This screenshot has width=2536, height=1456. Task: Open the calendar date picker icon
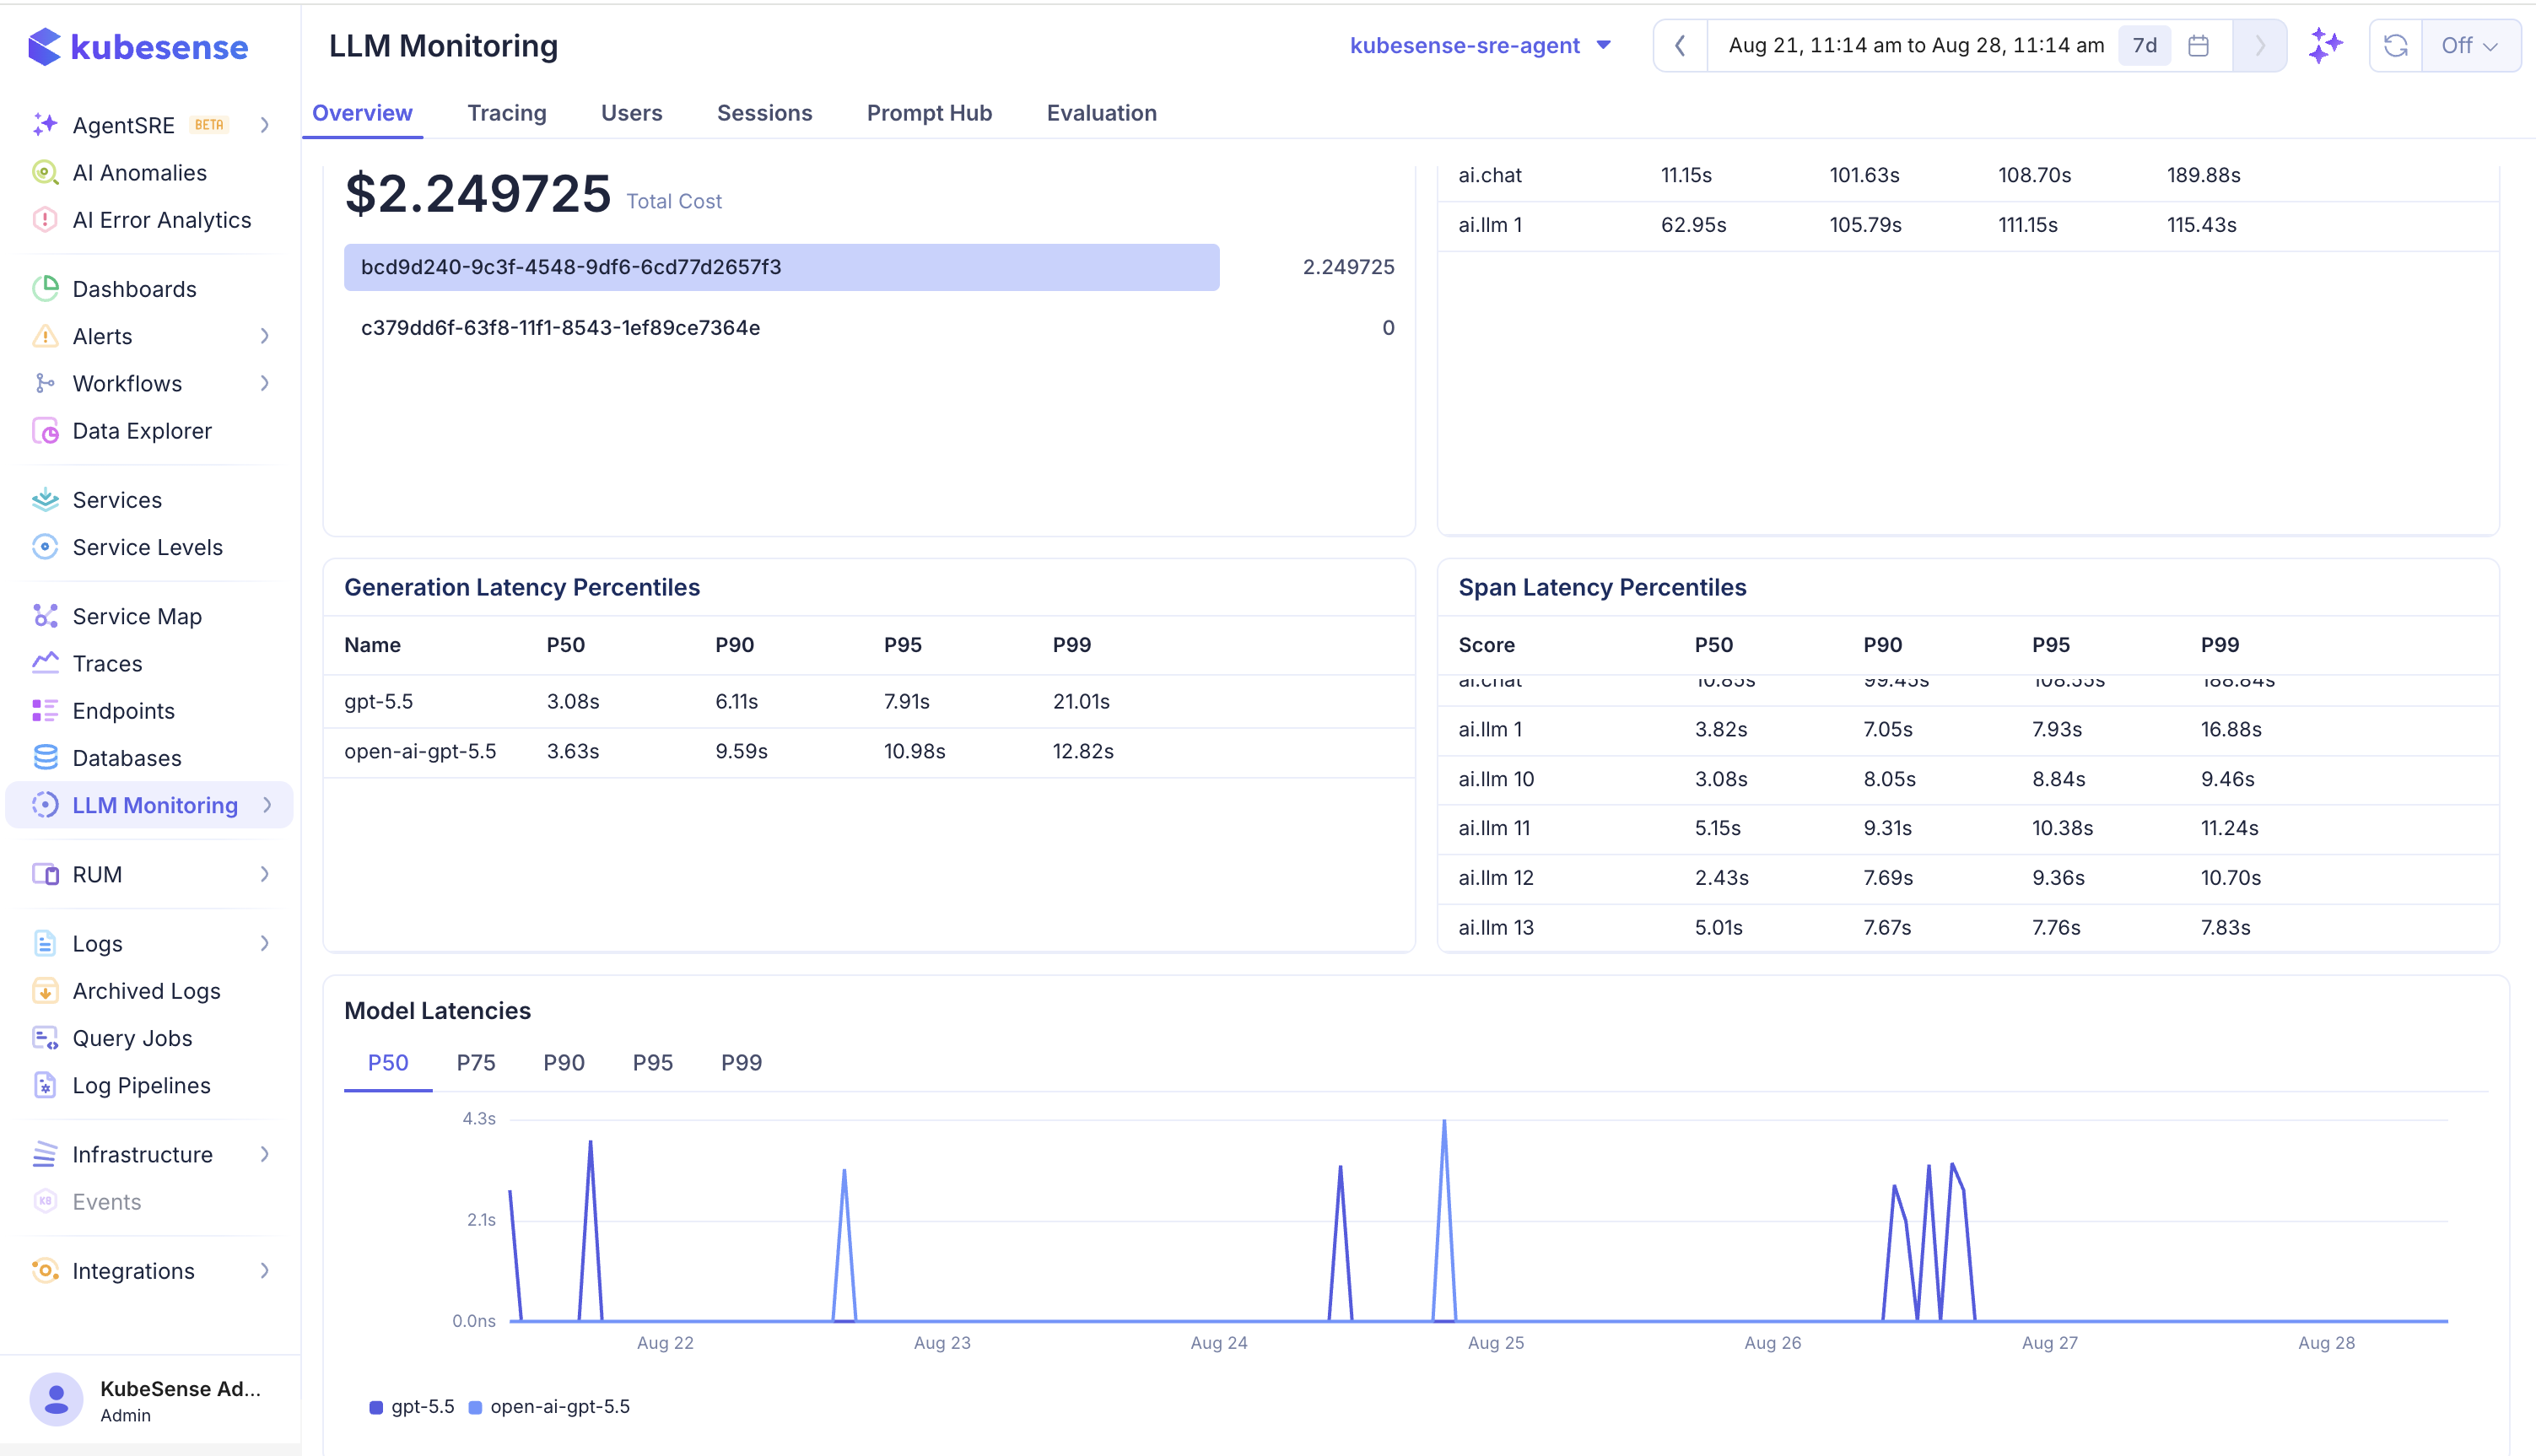[x=2198, y=45]
